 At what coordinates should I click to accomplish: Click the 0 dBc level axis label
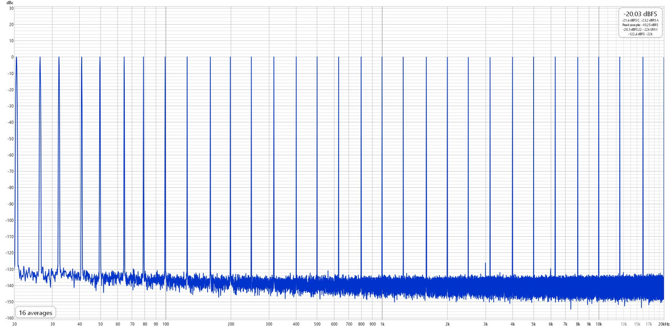click(x=12, y=57)
